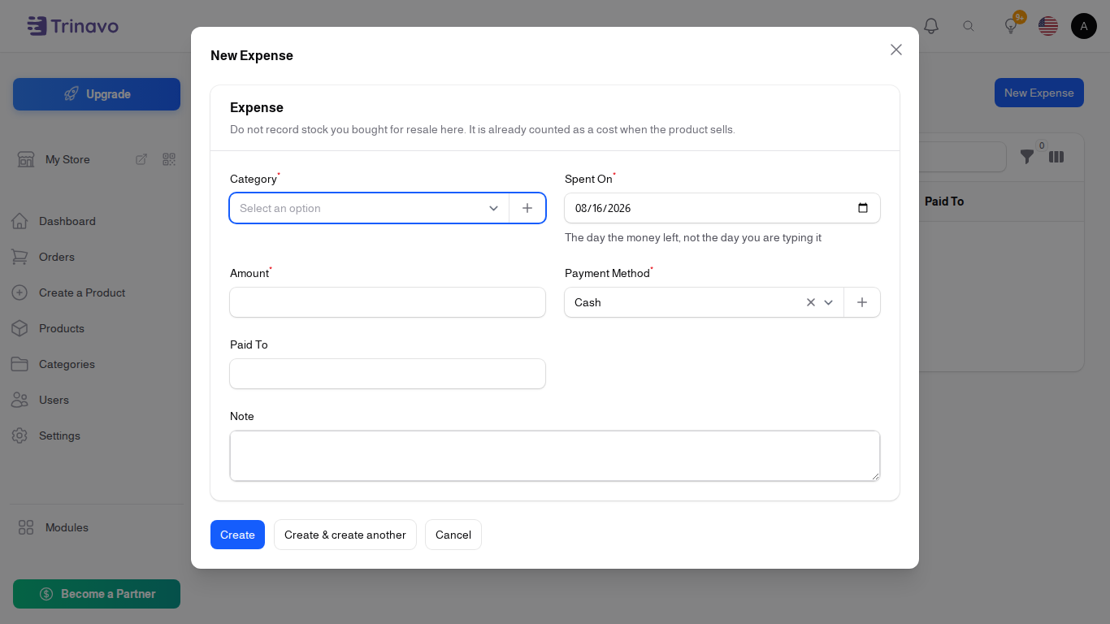Viewport: 1110px width, 624px height.
Task: Focus the Paid To input field
Action: point(388,374)
